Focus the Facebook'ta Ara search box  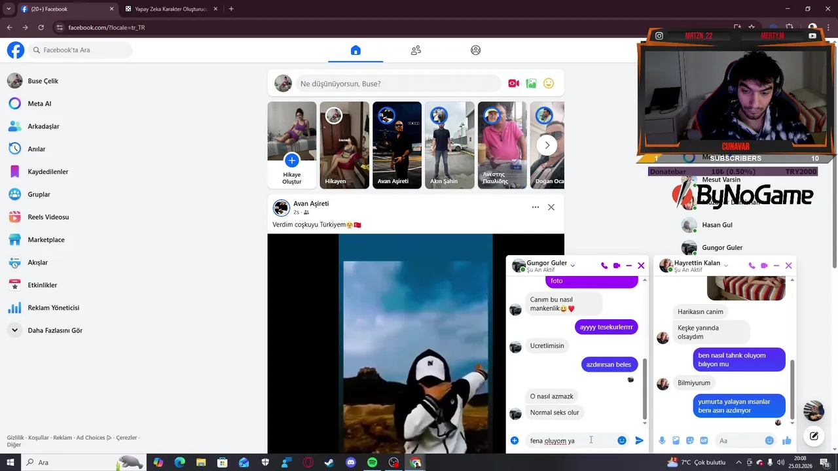pyautogui.click(x=80, y=50)
